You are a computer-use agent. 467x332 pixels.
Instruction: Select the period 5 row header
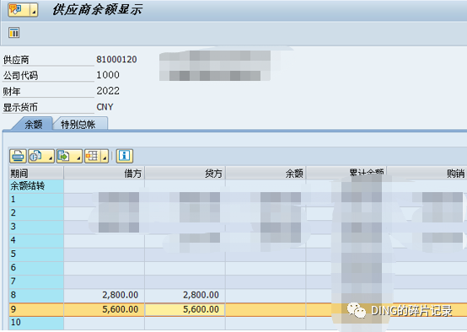[36, 254]
